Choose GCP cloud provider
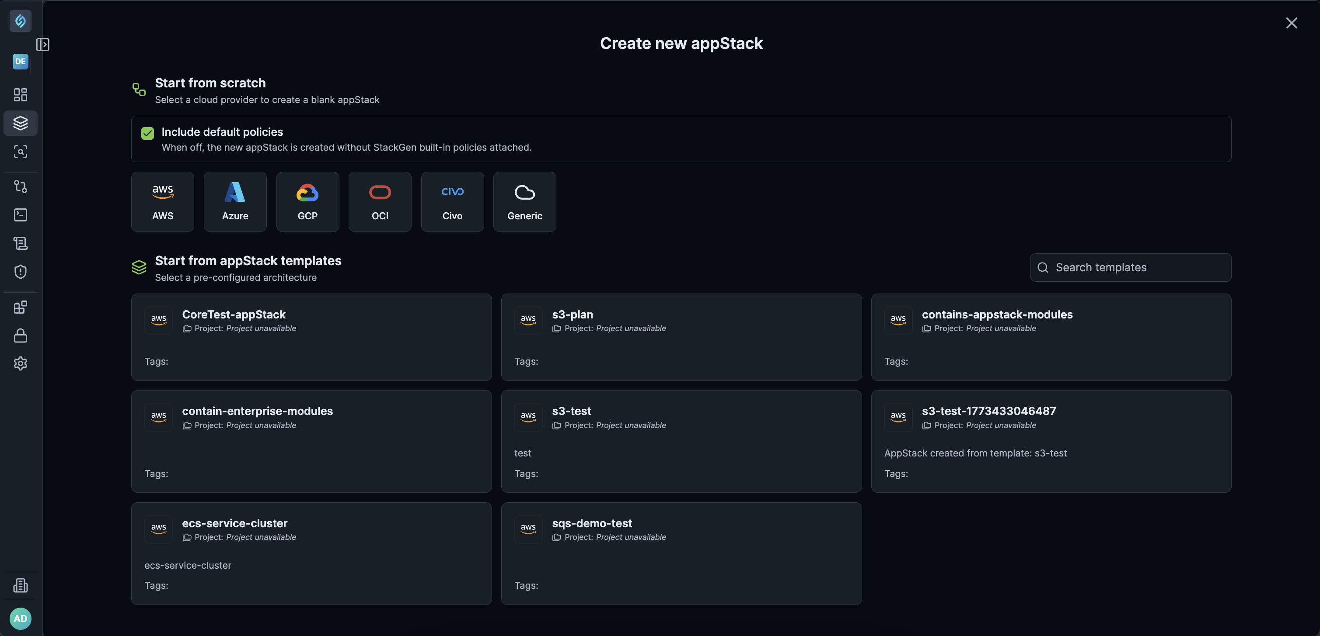Screen dimensions: 1320x636 click(307, 202)
